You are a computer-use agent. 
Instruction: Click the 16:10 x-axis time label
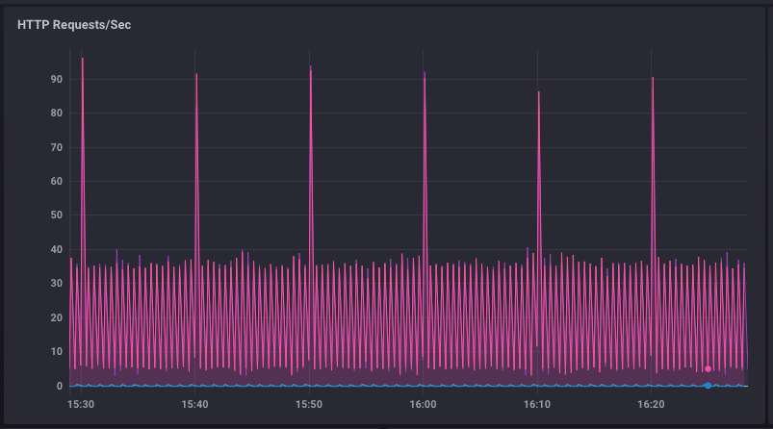(x=537, y=404)
